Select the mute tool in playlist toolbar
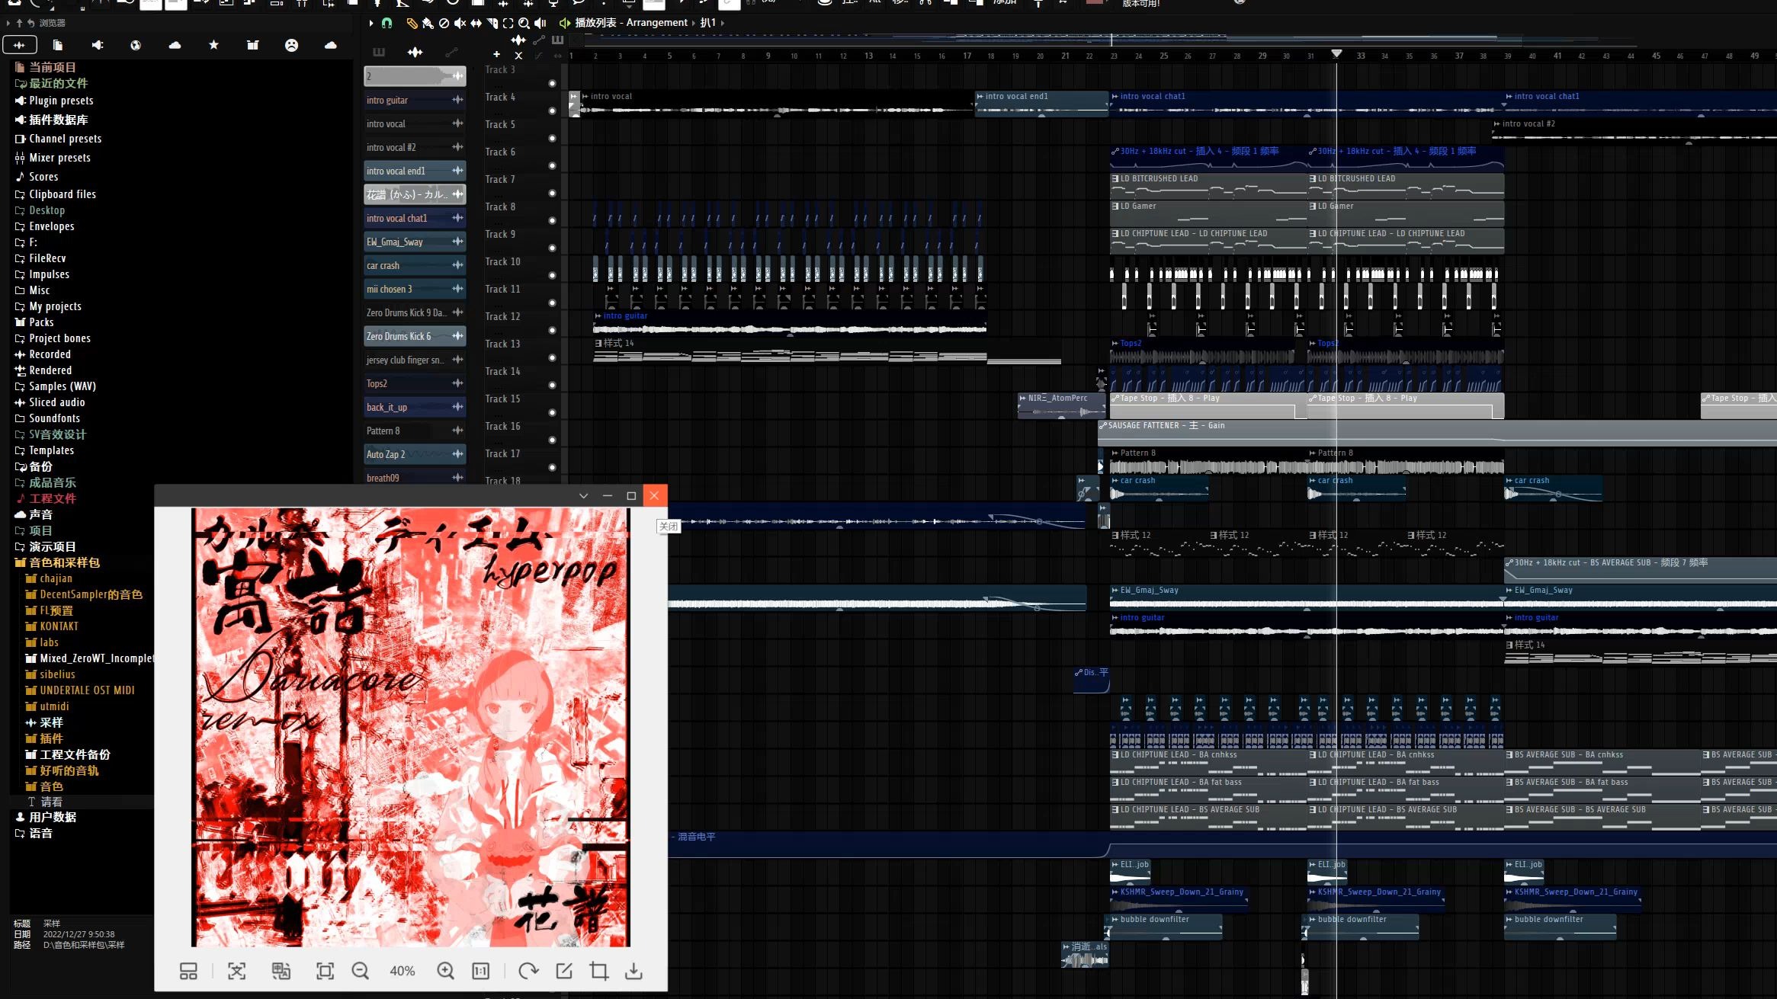Image resolution: width=1777 pixels, height=999 pixels. pyautogui.click(x=460, y=23)
